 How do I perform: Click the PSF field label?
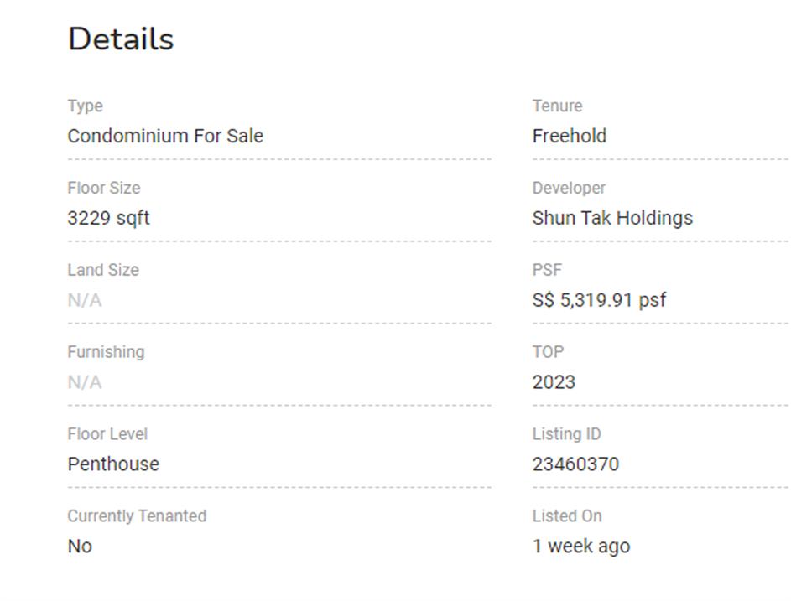point(547,270)
